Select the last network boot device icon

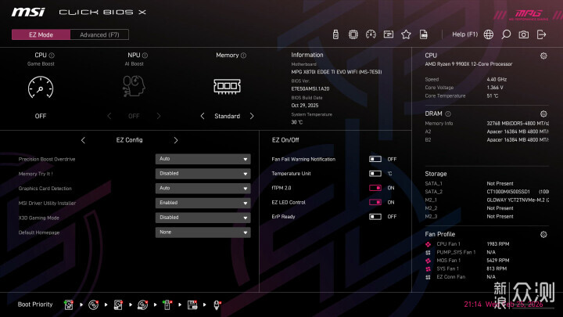(x=217, y=304)
